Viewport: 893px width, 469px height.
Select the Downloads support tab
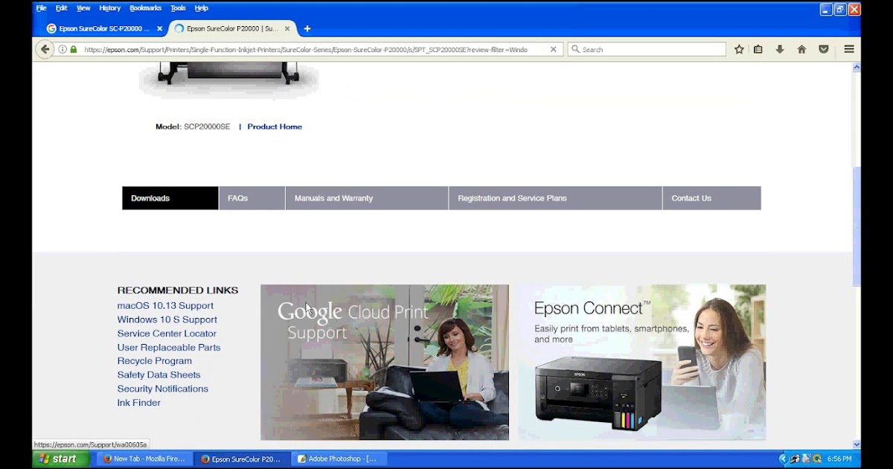coord(170,198)
